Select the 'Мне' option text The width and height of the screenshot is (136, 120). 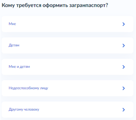tap(12, 24)
